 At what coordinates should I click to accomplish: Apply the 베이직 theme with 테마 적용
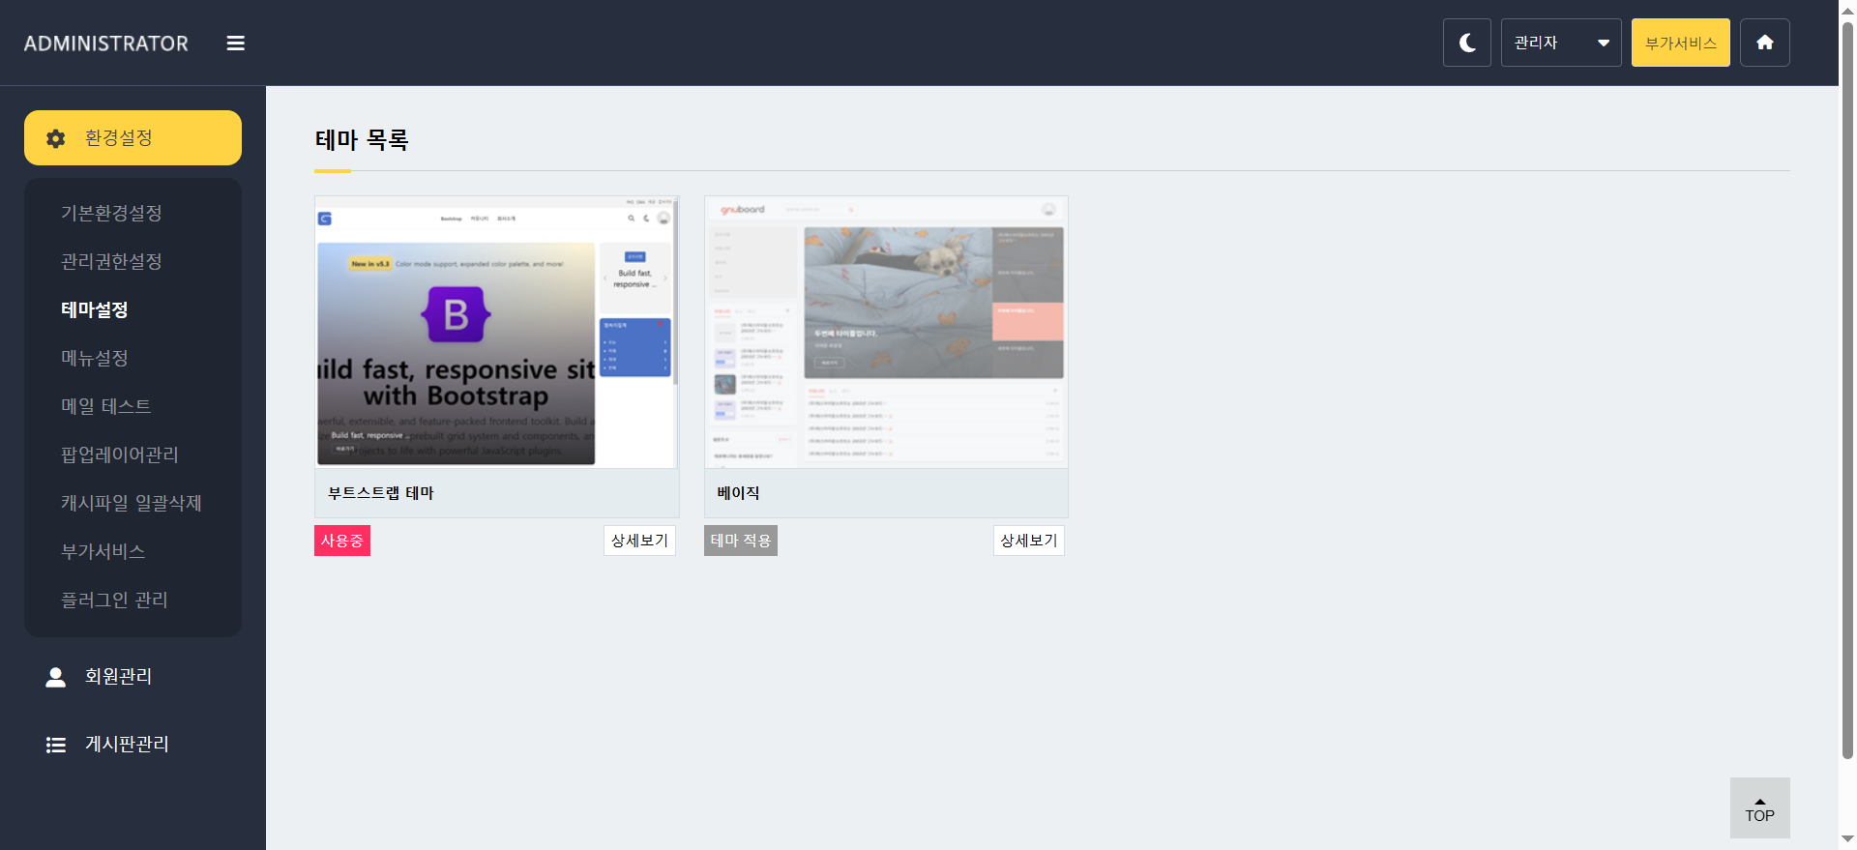pos(740,541)
